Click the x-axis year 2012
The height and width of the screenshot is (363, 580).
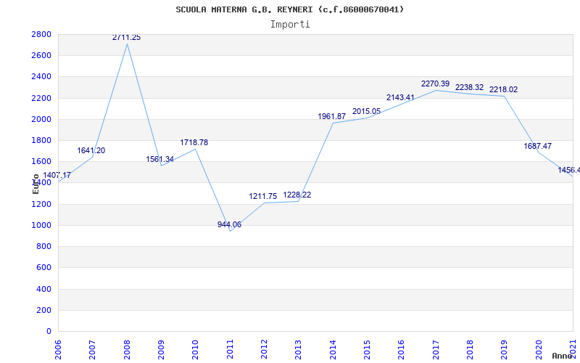point(264,350)
